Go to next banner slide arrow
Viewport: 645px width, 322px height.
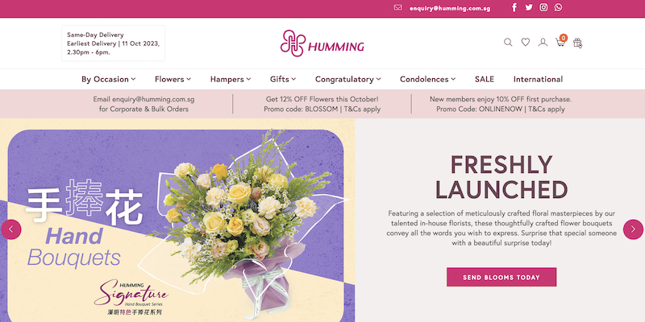tap(633, 229)
